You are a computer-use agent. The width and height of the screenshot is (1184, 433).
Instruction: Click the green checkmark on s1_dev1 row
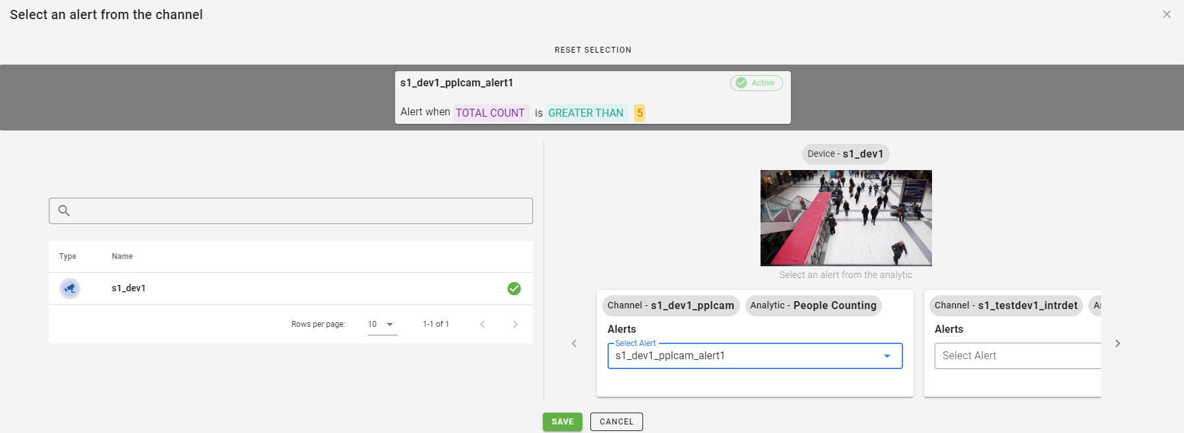click(x=514, y=289)
